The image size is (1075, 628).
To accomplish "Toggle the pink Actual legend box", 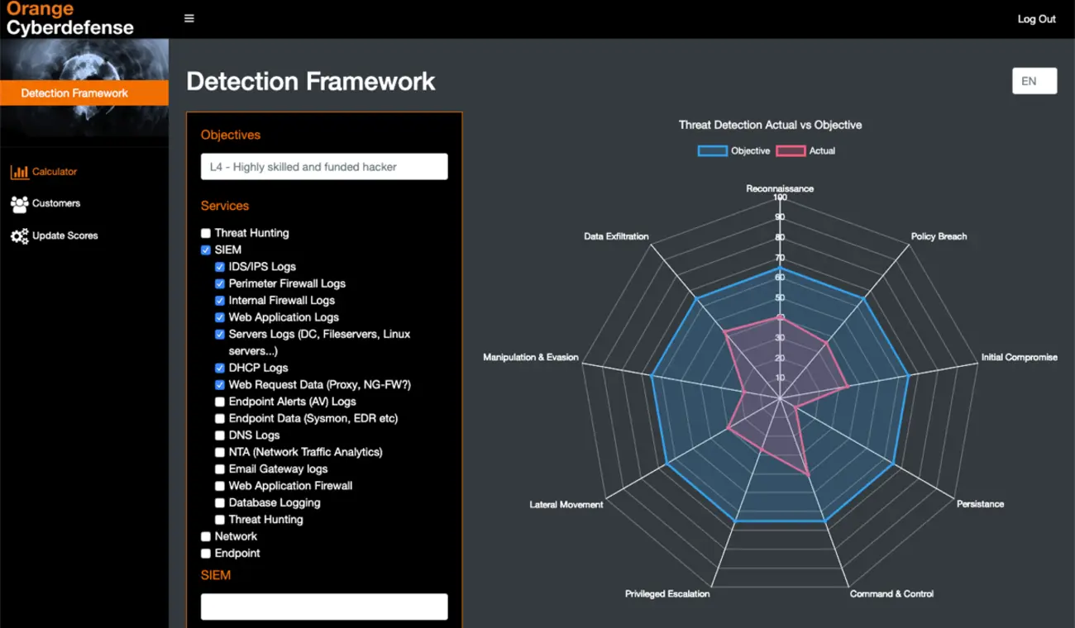I will coord(791,151).
